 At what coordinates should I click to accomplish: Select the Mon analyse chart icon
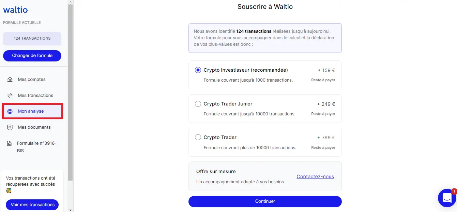(x=11, y=111)
